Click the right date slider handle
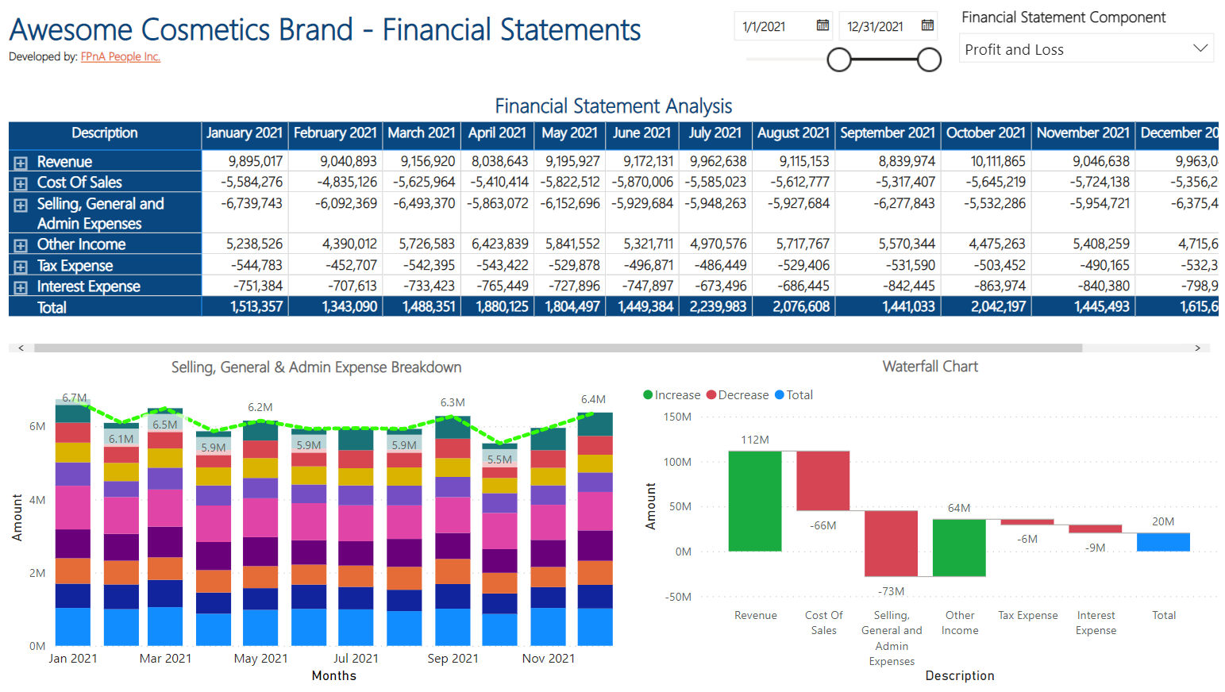1225x692 pixels. [929, 60]
